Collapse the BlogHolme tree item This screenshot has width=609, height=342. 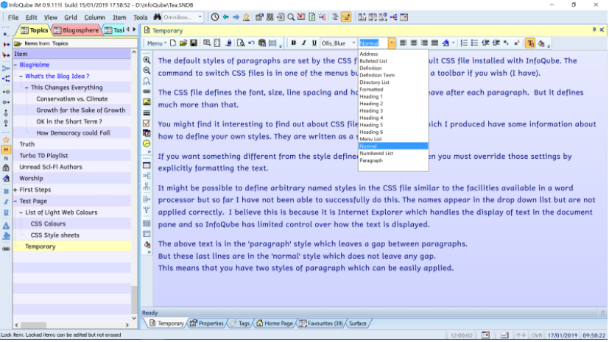(x=15, y=65)
